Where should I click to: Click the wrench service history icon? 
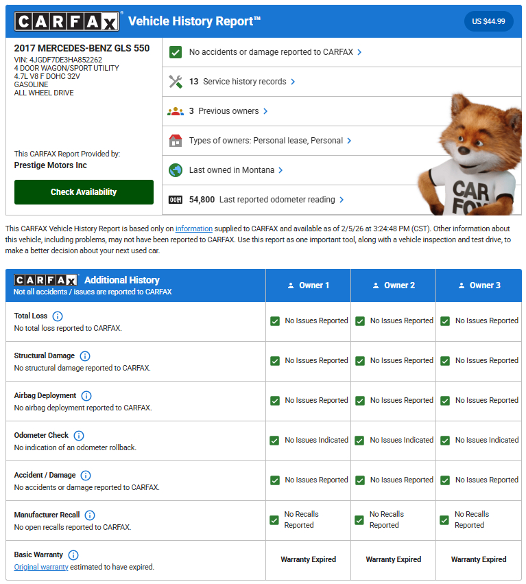(x=176, y=82)
